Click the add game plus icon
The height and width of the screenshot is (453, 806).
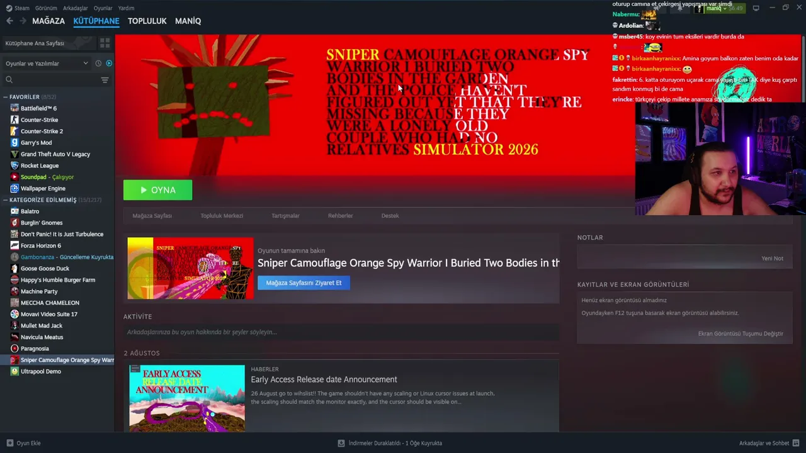click(9, 443)
